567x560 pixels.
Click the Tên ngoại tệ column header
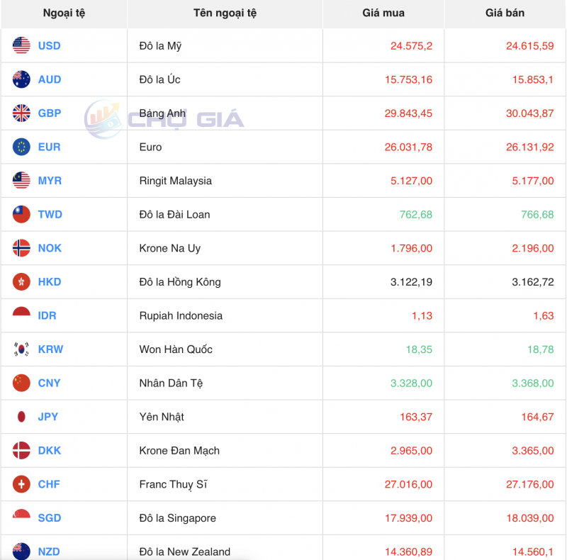[224, 13]
